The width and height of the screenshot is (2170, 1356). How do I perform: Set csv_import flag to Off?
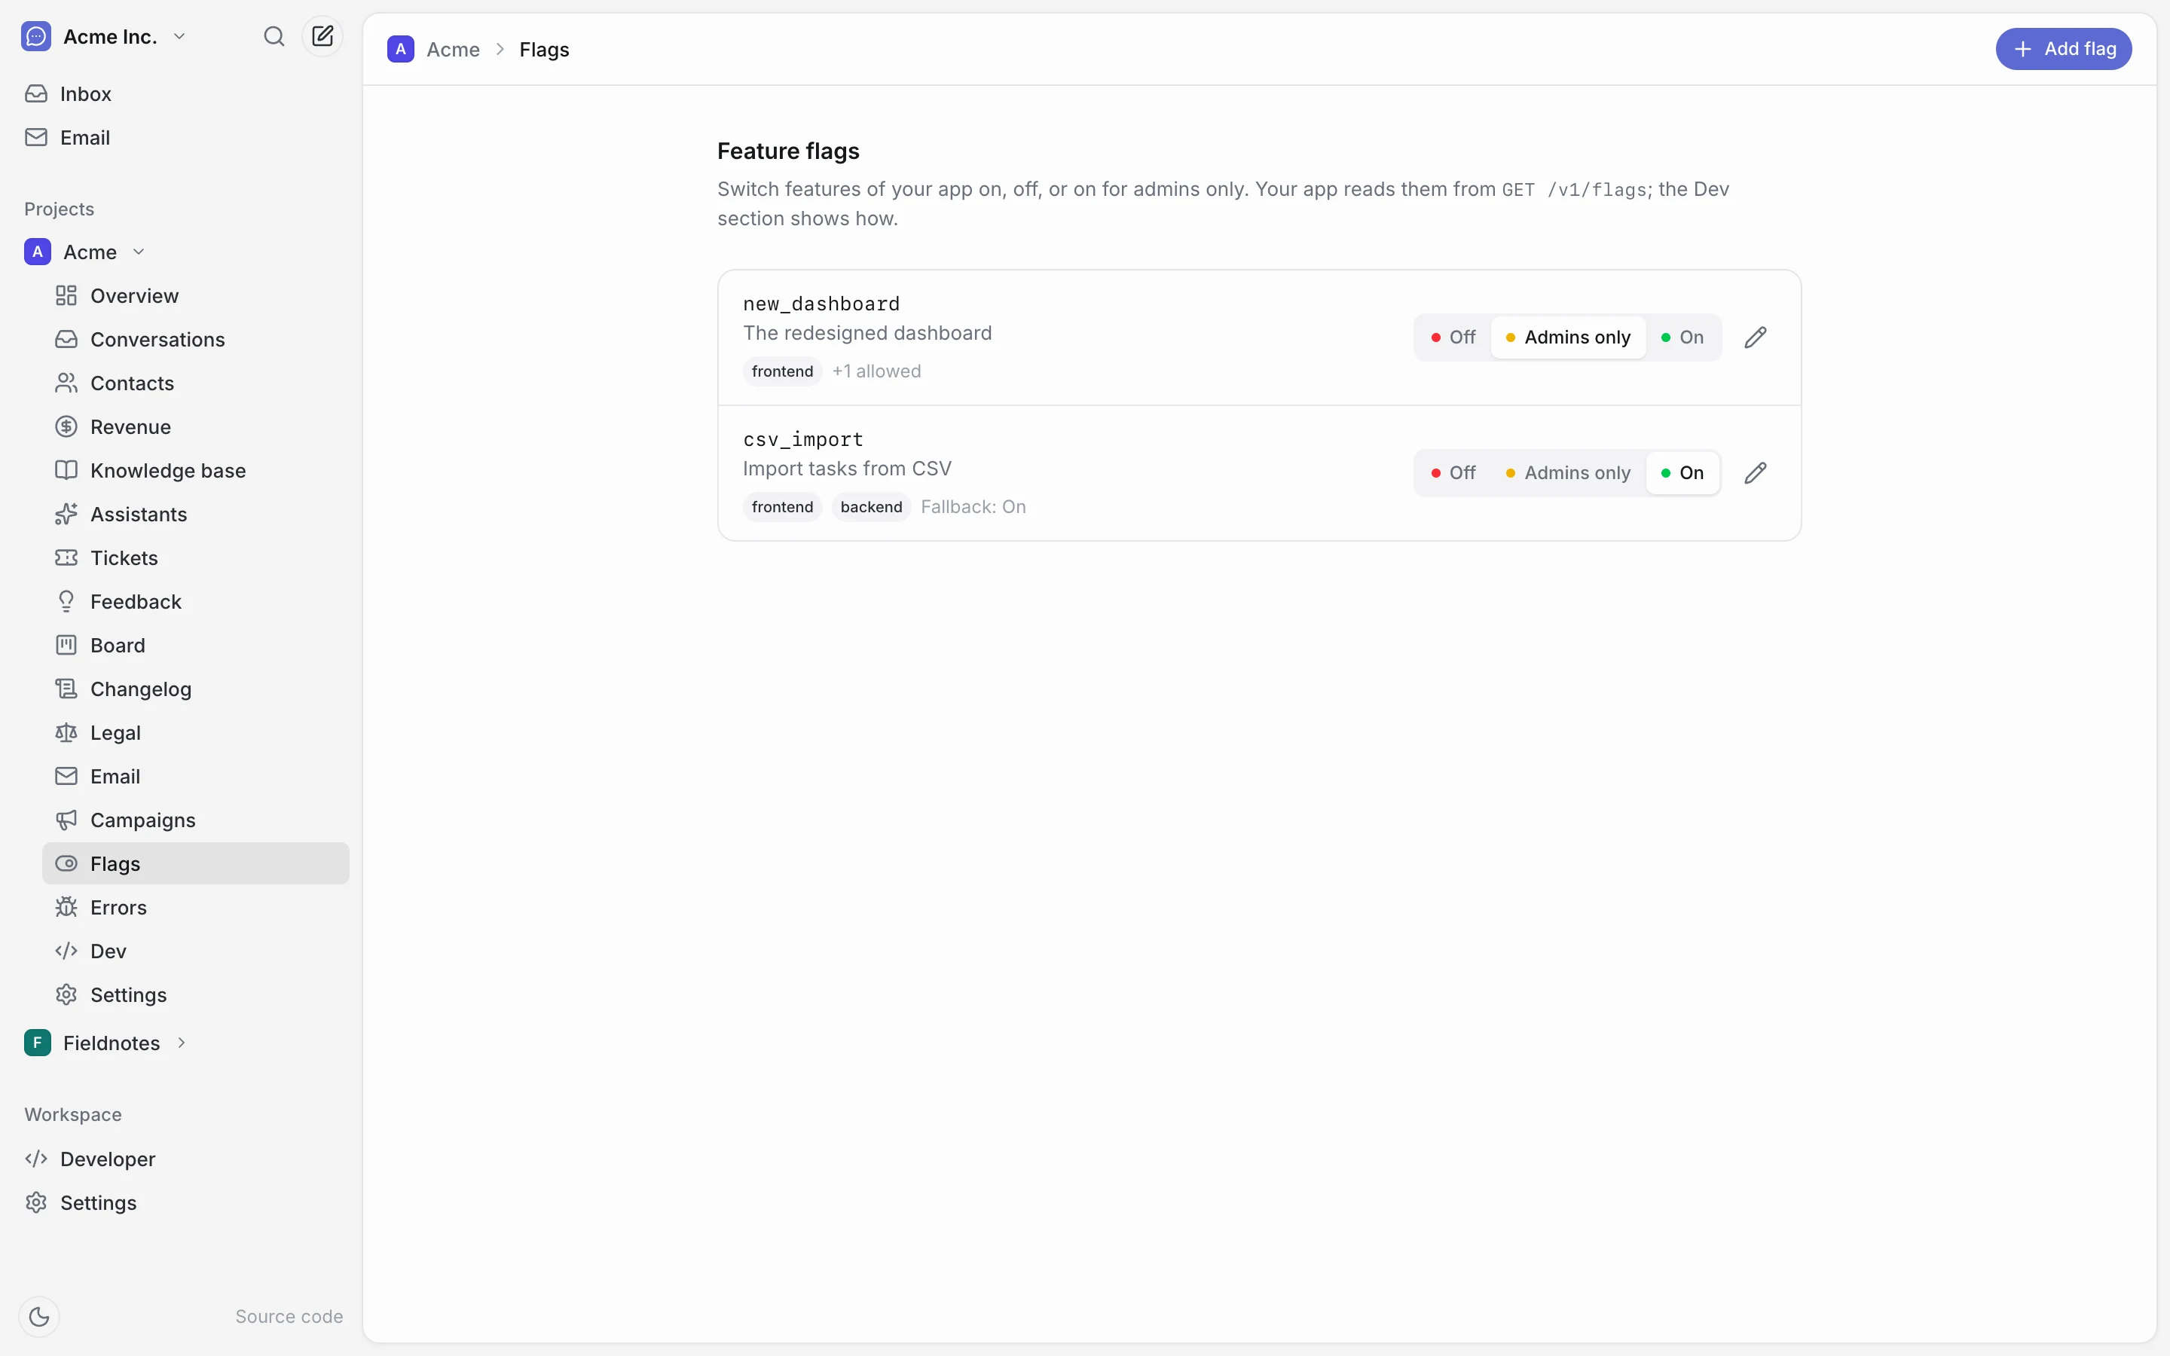[1453, 472]
